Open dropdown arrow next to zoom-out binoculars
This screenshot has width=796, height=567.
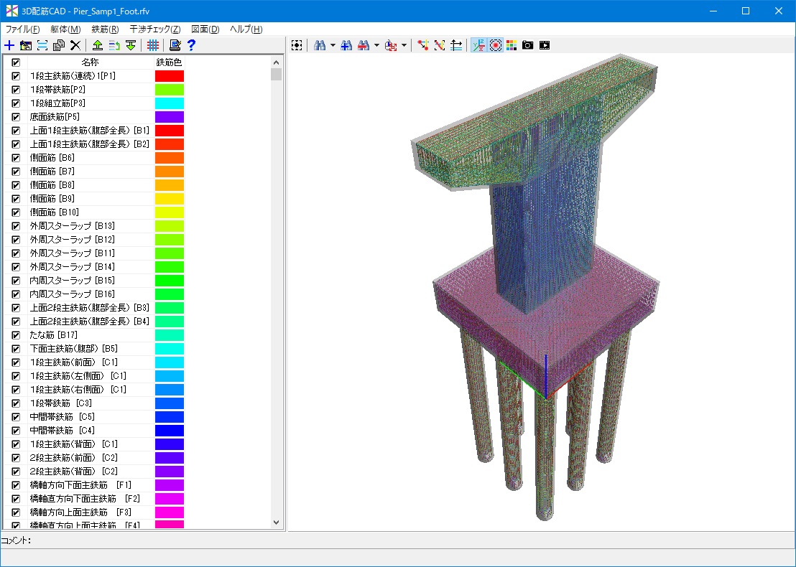(376, 46)
